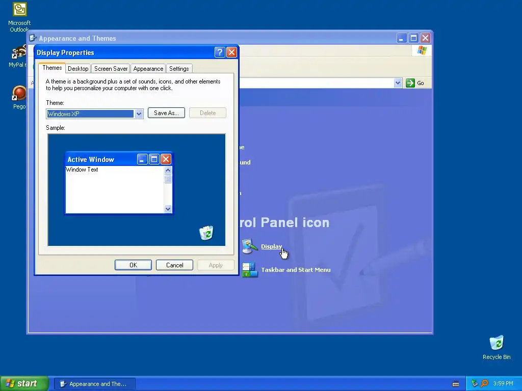Viewport: 522px width, 391px height.
Task: Open the red Pego desktop shortcut
Action: (x=19, y=93)
